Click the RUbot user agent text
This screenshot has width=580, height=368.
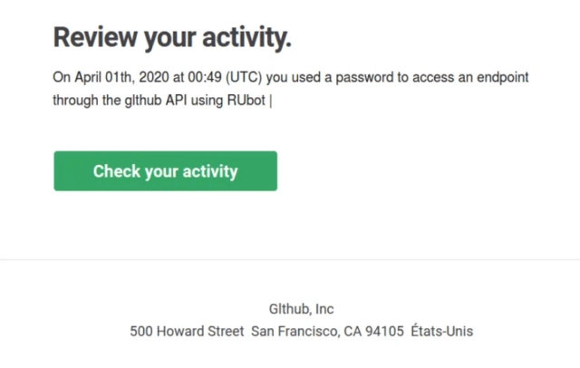click(247, 101)
